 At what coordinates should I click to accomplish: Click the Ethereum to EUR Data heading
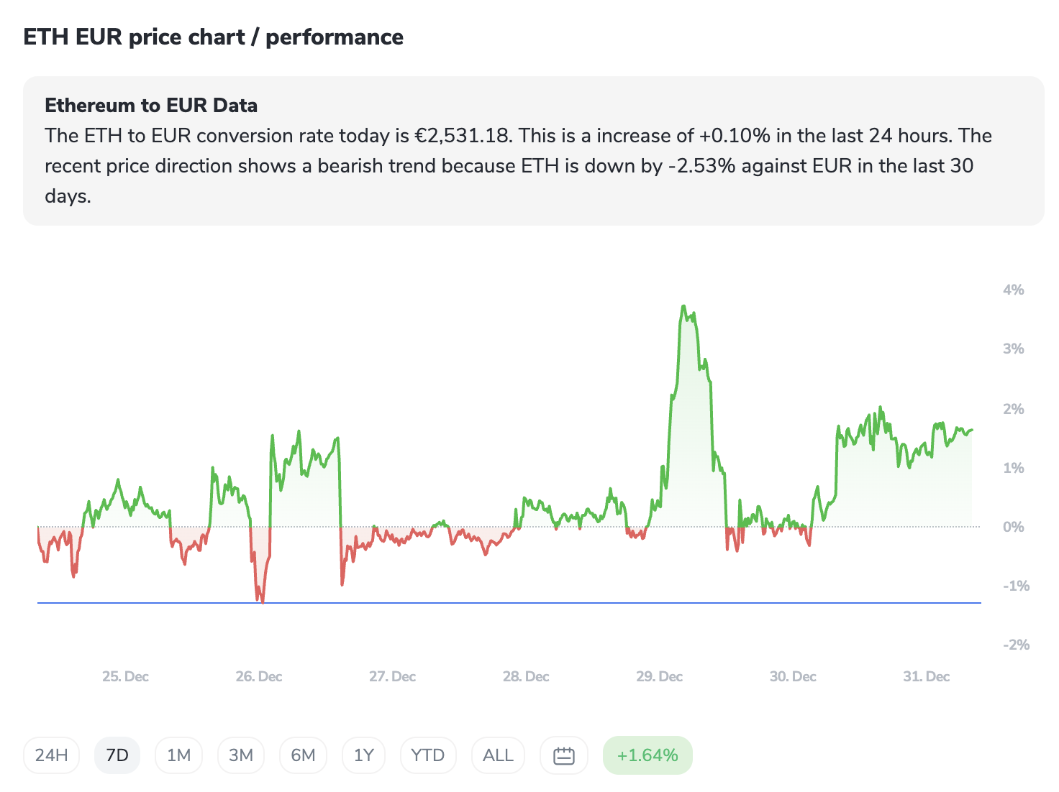[151, 106]
